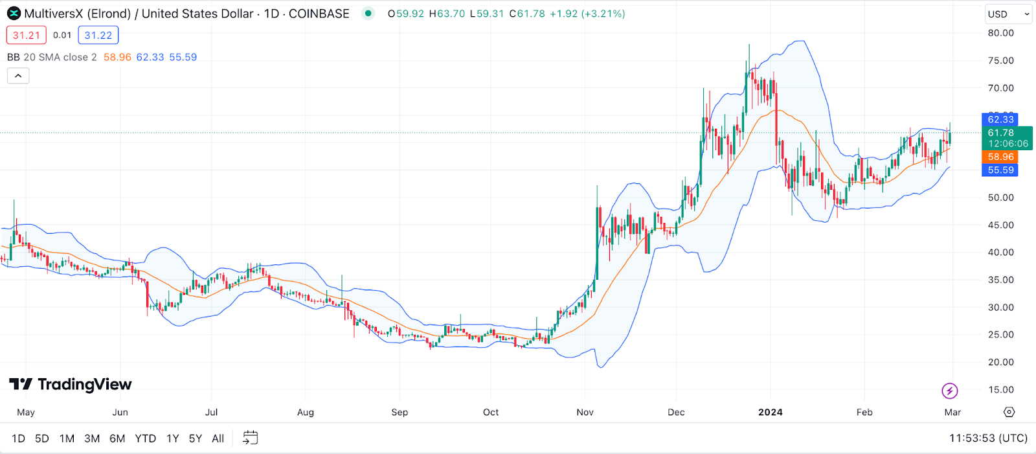Viewport: 1036px width, 454px height.
Task: Click the Jun label on time axis
Action: pyautogui.click(x=120, y=413)
